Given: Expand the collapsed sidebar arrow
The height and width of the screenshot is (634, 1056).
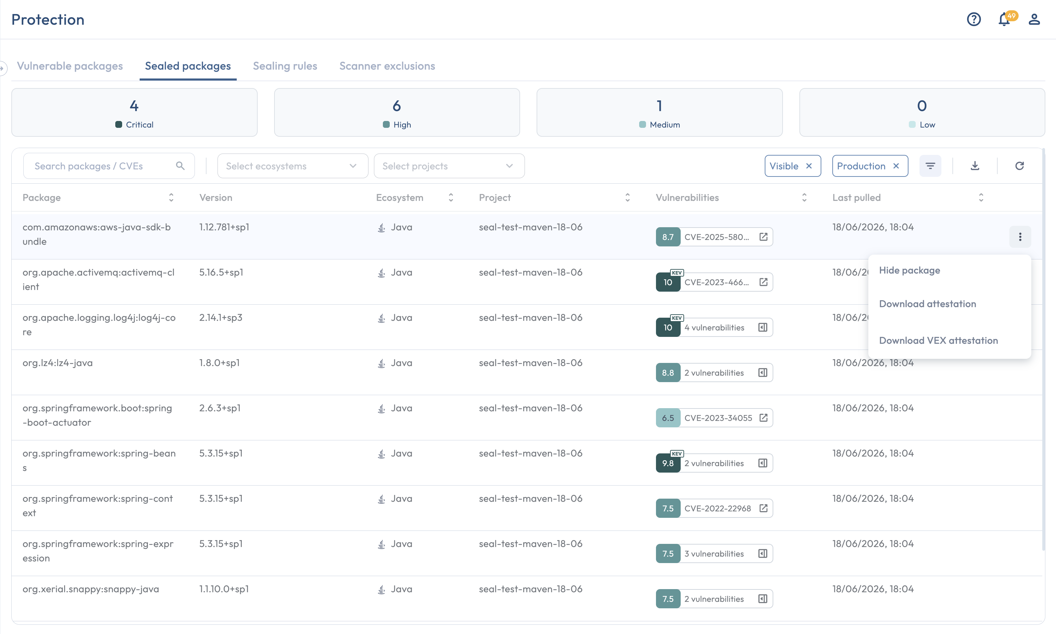Looking at the screenshot, I should pos(2,68).
